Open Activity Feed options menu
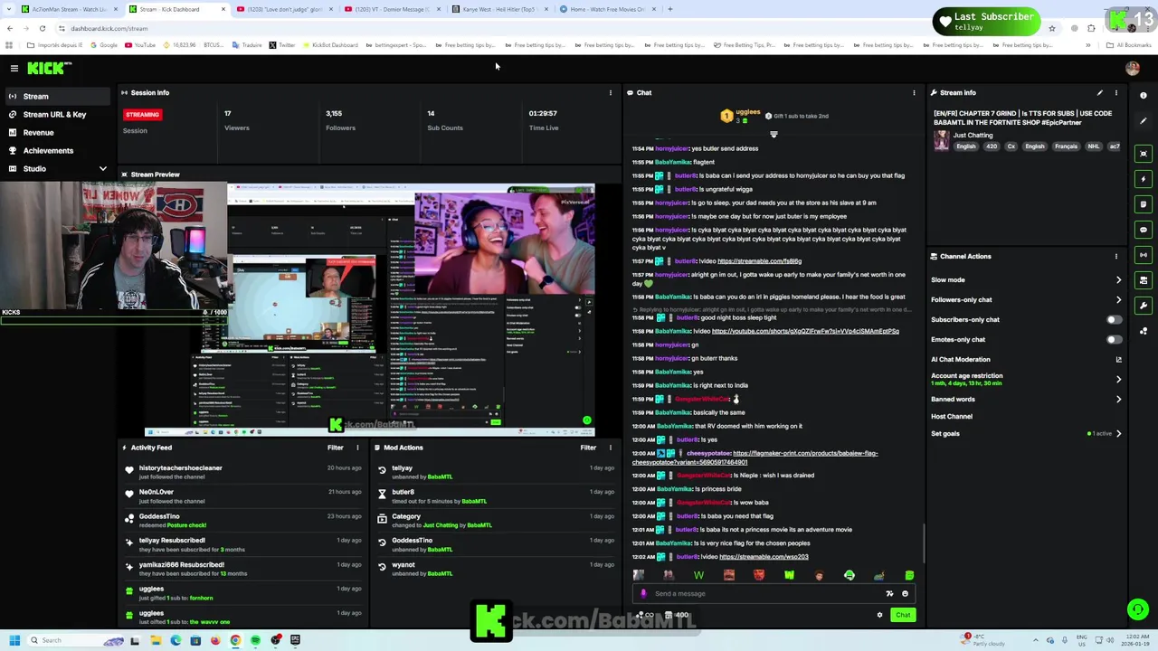Image resolution: width=1158 pixels, height=651 pixels. click(357, 448)
